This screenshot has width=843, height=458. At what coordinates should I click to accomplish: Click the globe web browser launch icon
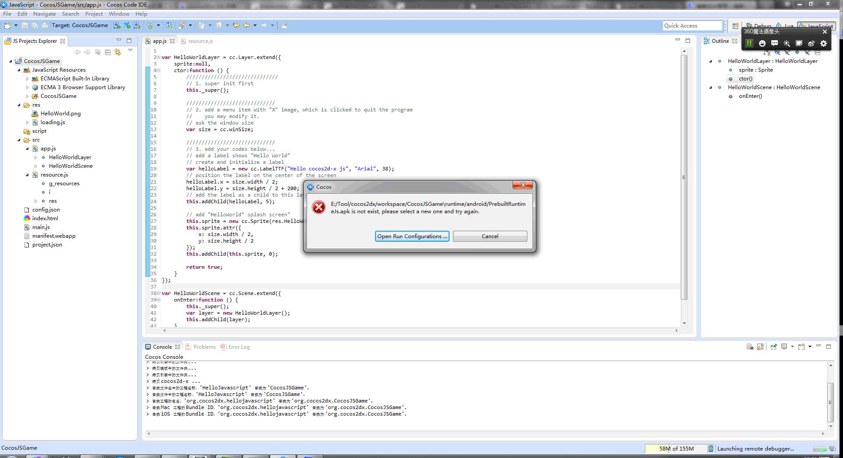click(x=169, y=25)
